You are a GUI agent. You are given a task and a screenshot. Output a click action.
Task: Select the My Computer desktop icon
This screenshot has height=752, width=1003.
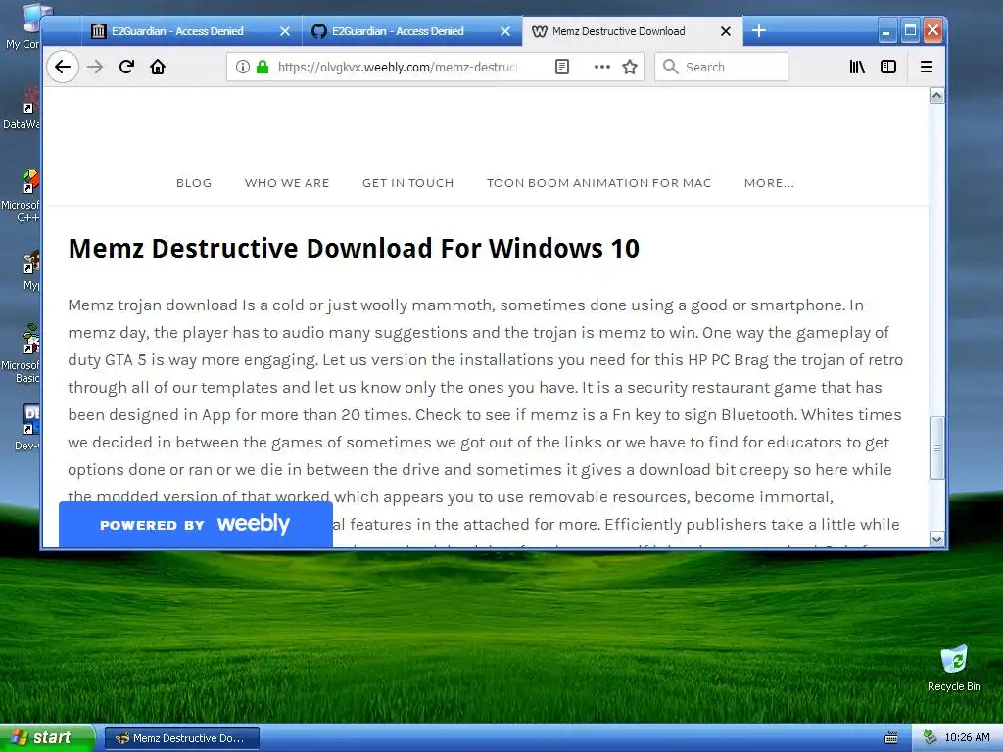pos(25,26)
